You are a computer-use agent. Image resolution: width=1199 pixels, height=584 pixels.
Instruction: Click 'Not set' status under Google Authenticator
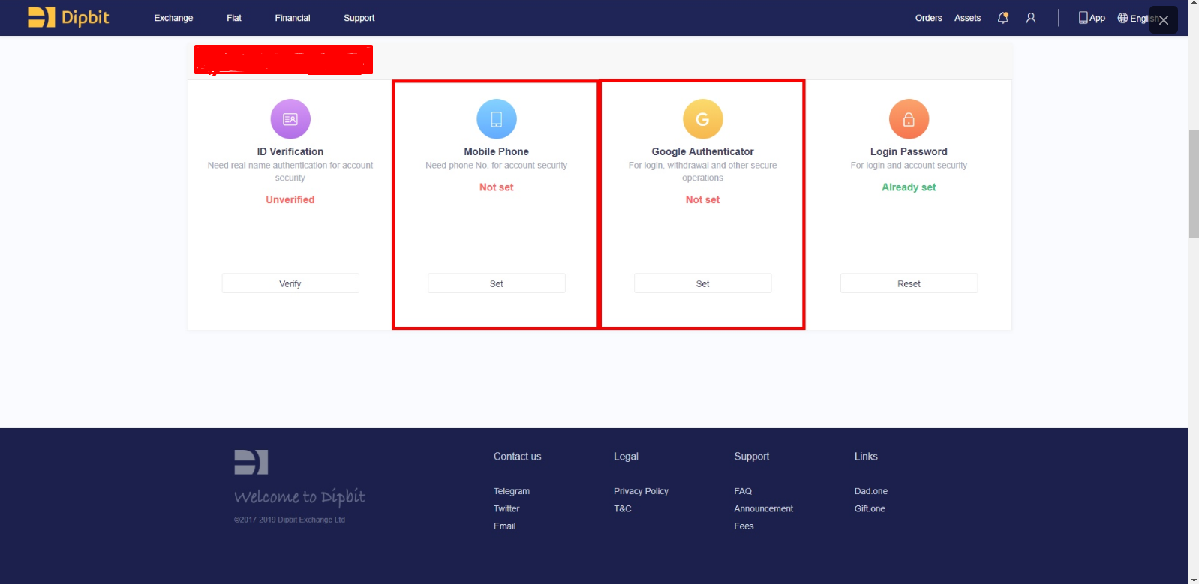(703, 199)
